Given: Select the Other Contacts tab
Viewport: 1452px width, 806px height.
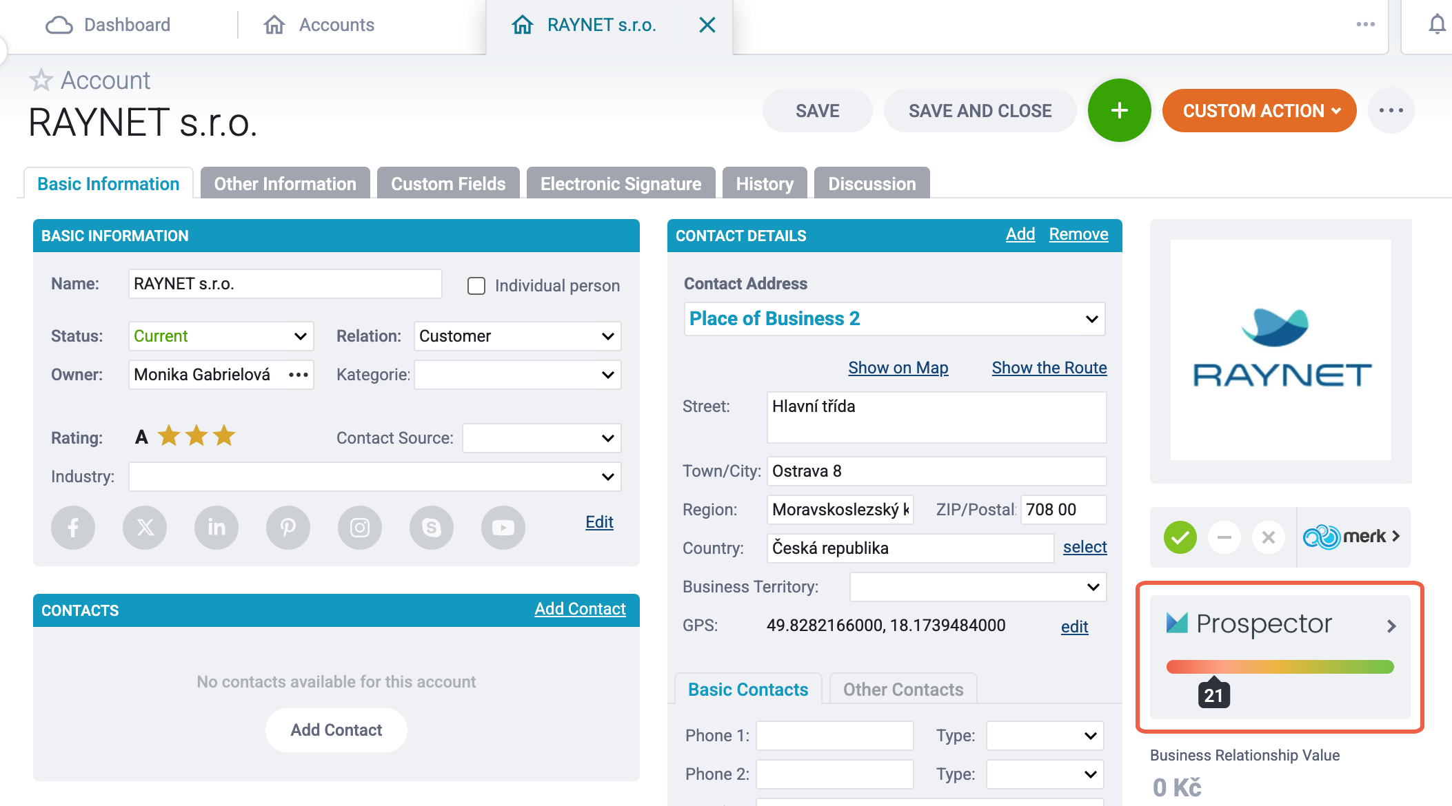Looking at the screenshot, I should pos(904,690).
